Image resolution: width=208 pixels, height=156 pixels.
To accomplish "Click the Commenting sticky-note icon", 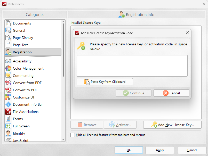I will 8,76.
